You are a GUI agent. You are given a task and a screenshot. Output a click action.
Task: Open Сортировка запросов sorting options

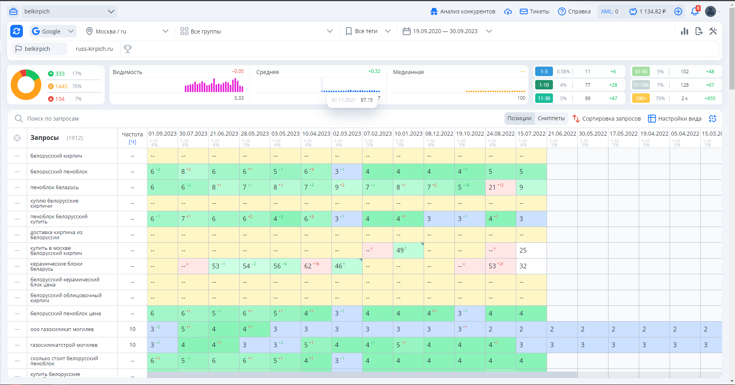(607, 118)
